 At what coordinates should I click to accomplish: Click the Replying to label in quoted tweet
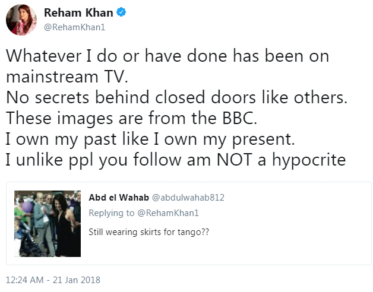(112, 213)
